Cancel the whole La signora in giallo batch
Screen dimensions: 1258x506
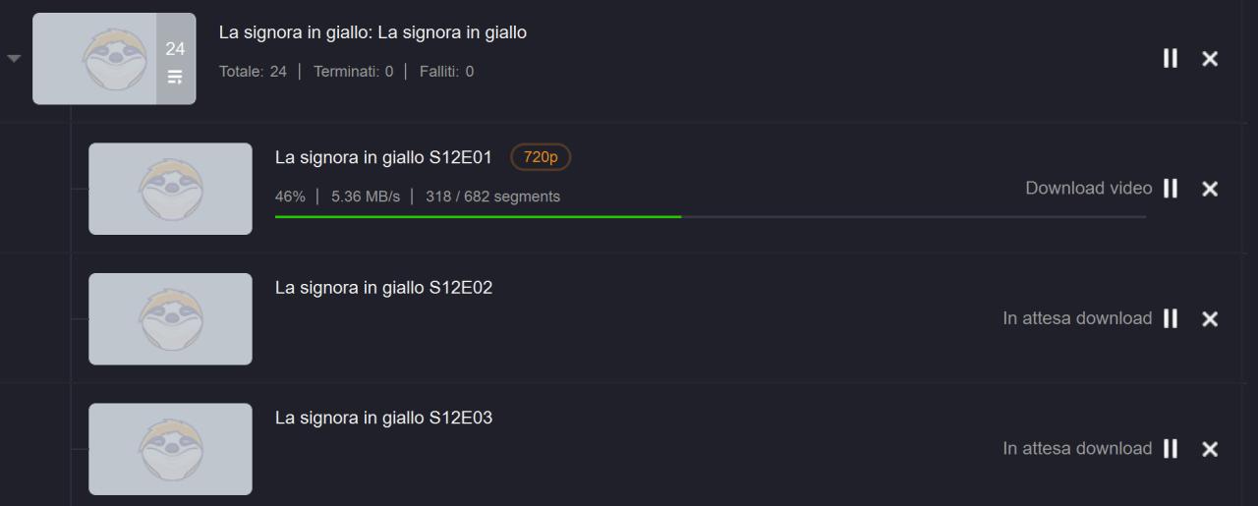[x=1210, y=59]
